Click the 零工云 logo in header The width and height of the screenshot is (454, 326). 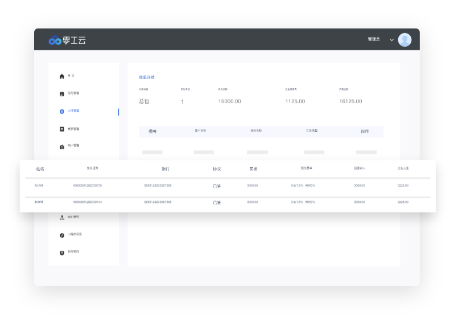pos(67,40)
